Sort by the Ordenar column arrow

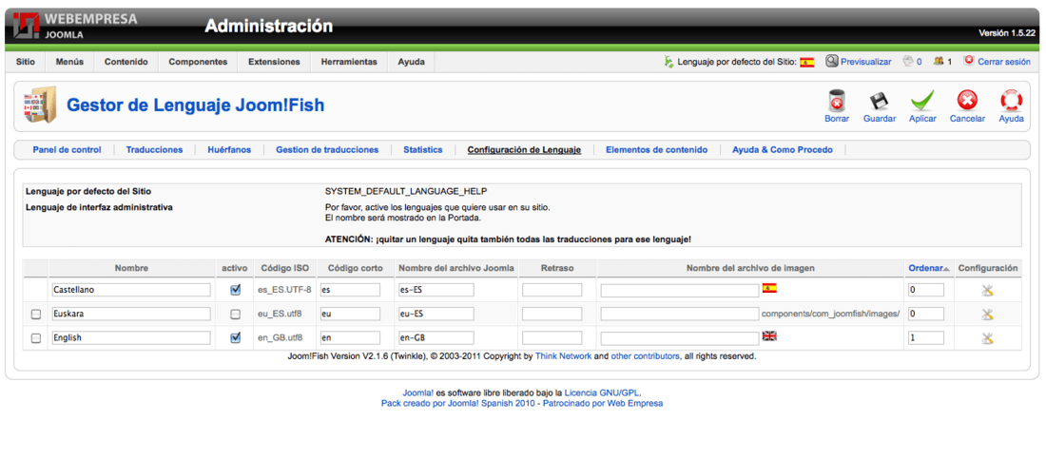[x=945, y=269]
